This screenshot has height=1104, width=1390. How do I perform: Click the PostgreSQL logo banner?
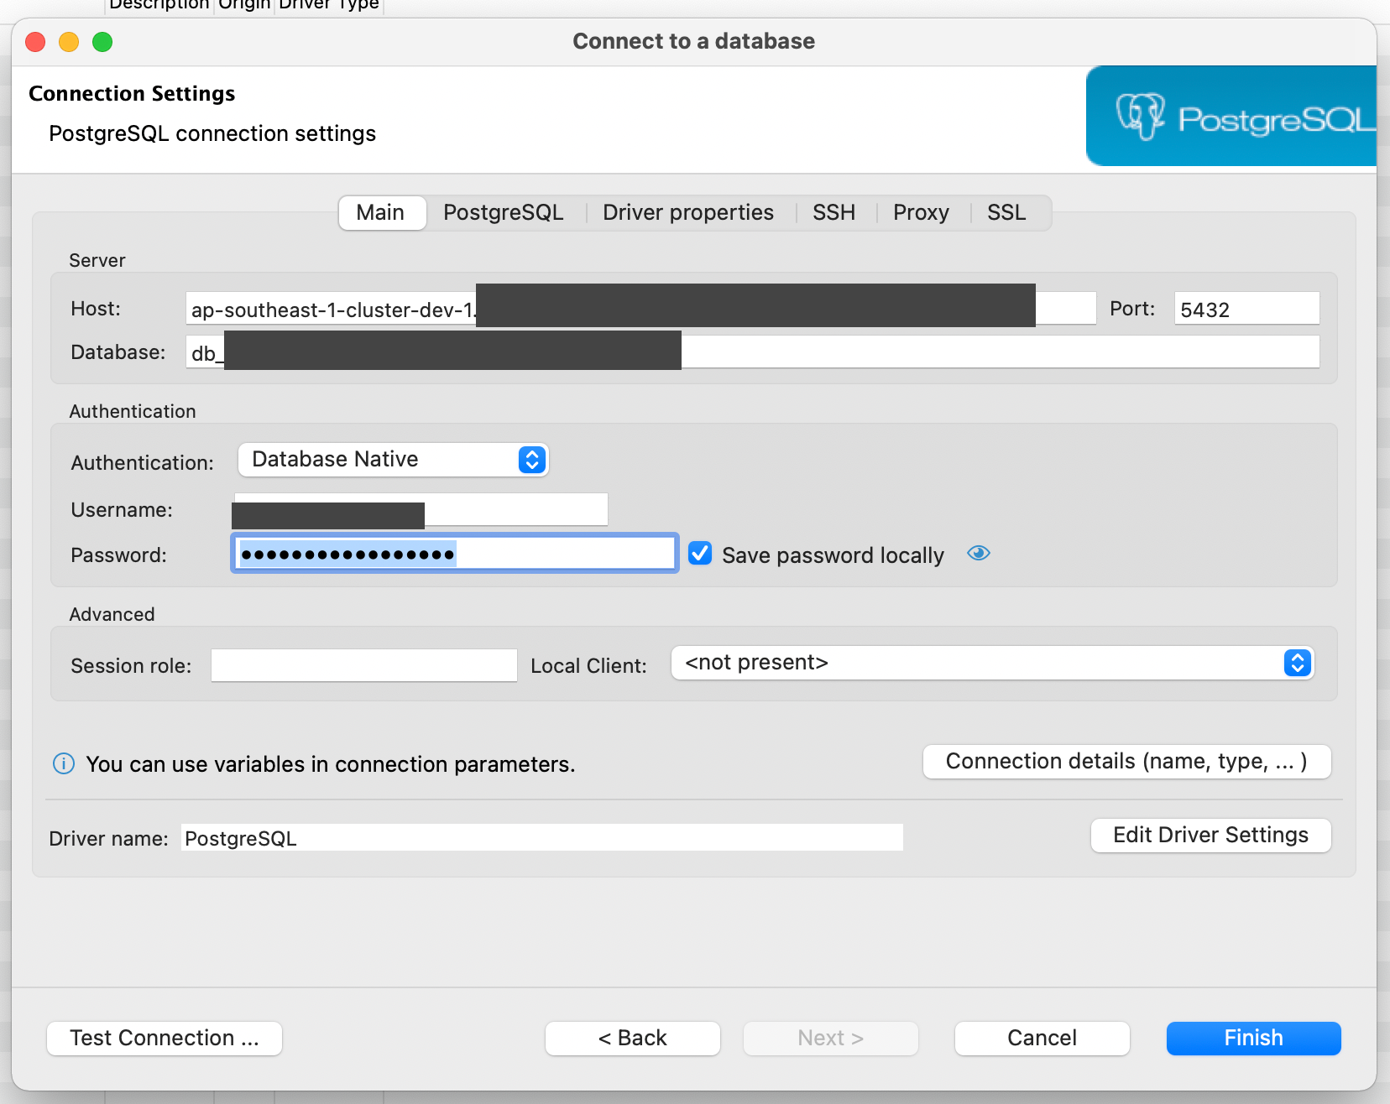[1234, 116]
